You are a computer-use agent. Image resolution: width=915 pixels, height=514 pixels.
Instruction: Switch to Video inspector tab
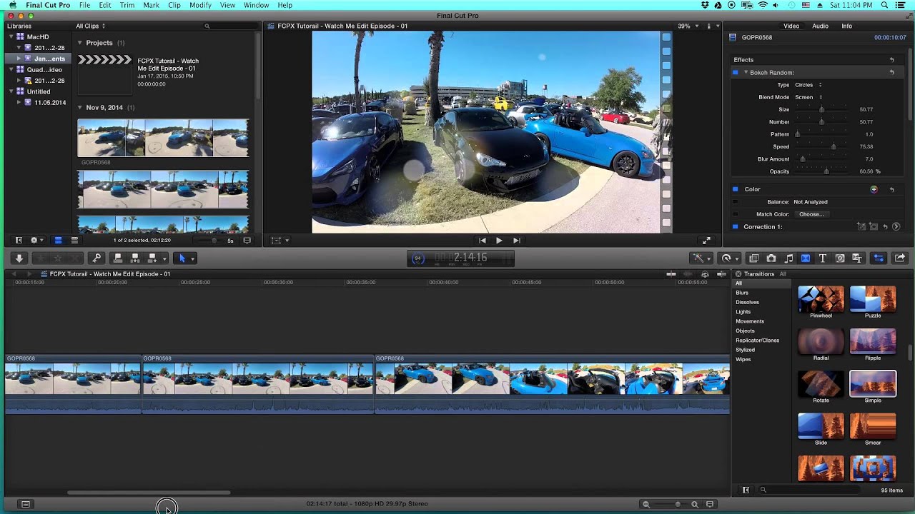[x=791, y=26]
